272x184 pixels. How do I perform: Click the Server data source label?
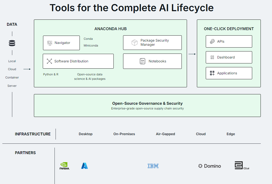[12, 86]
